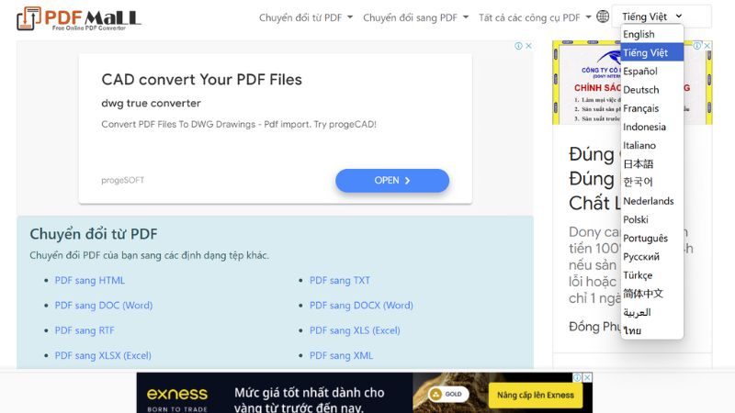Image resolution: width=735 pixels, height=413 pixels.
Task: Click the exness logo in banner
Action: [177, 395]
